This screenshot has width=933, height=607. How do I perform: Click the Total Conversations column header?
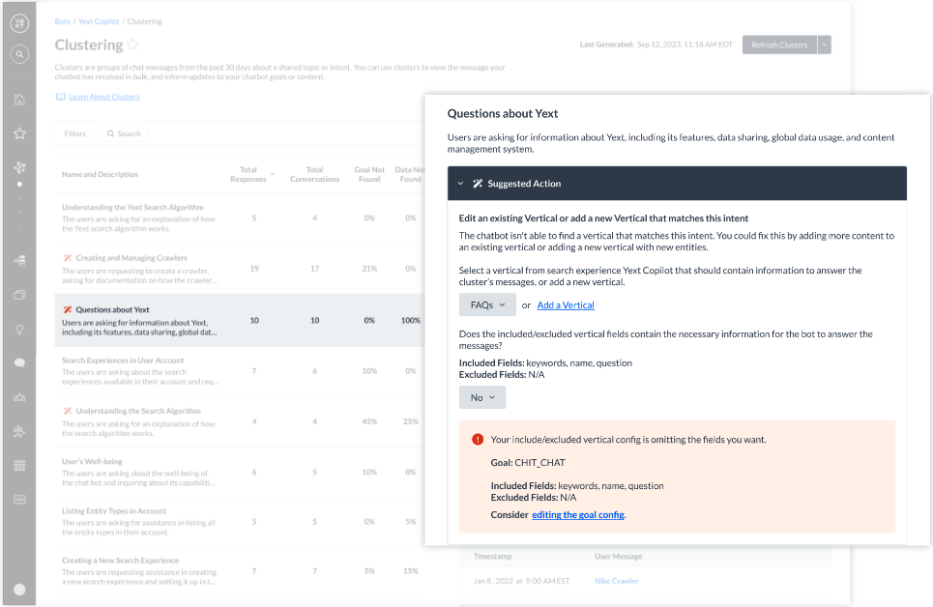point(315,174)
